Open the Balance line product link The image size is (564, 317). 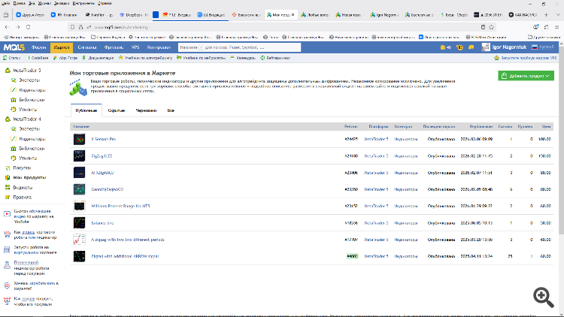click(x=102, y=223)
